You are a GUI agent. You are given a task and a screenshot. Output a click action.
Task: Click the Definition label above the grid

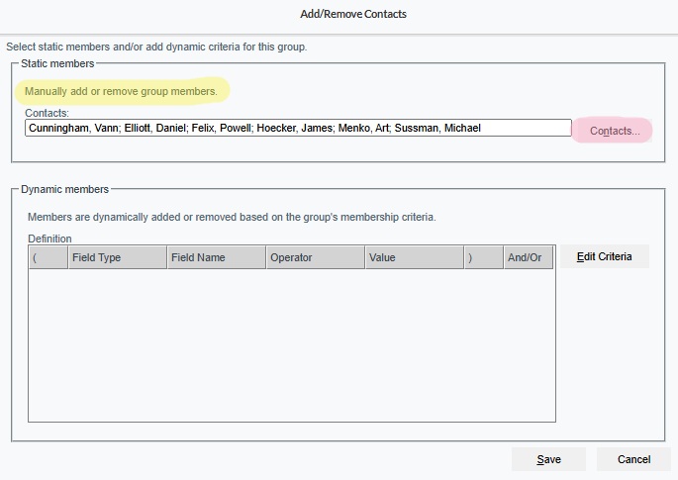49,239
